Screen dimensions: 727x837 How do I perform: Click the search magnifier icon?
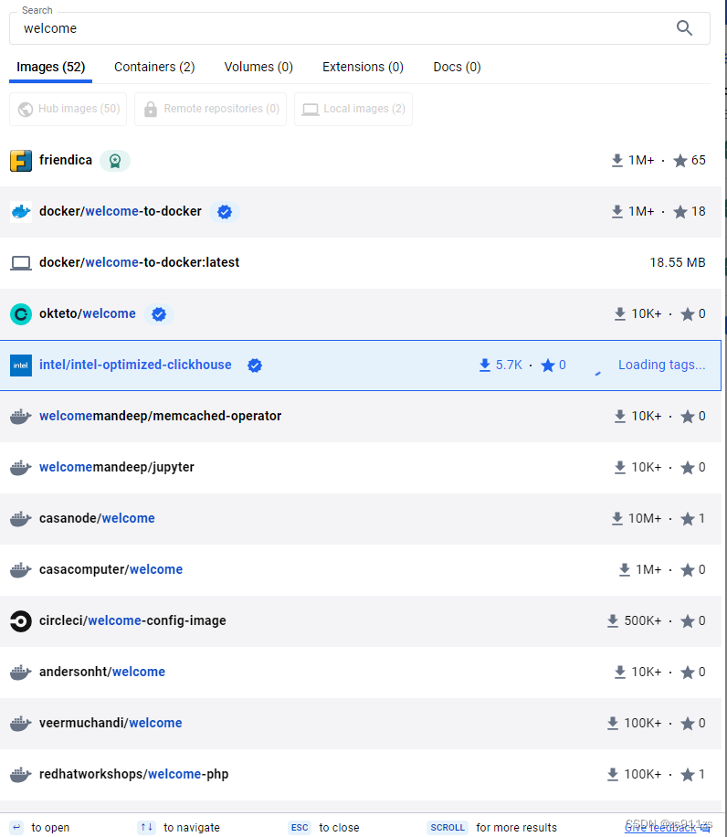(684, 27)
